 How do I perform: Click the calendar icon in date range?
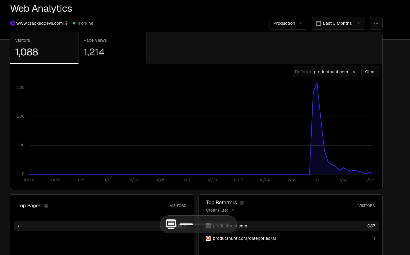click(318, 23)
